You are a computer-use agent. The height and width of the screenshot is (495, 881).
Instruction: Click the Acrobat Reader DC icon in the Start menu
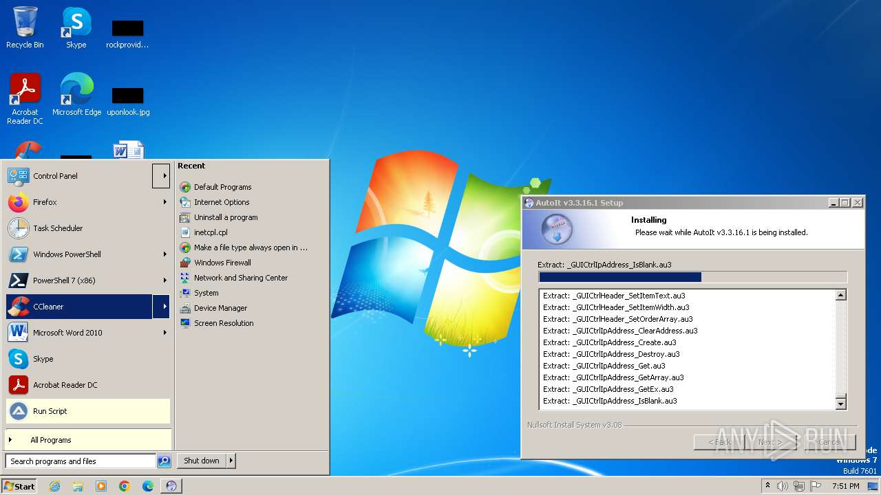coord(18,385)
